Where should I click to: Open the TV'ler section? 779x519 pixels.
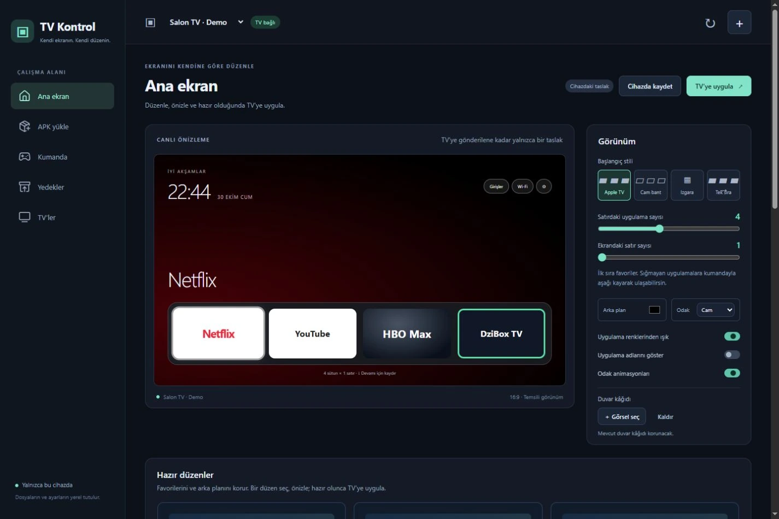click(x=62, y=217)
